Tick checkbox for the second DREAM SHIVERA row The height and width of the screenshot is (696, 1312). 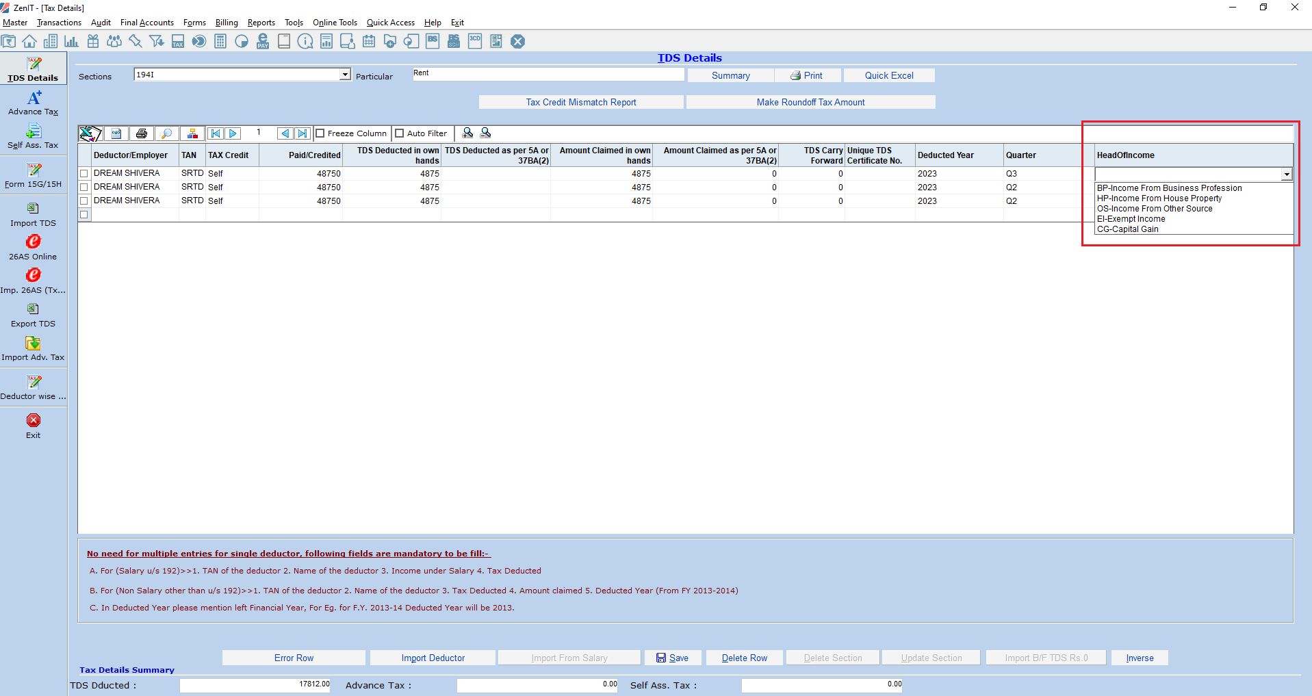[x=84, y=188]
